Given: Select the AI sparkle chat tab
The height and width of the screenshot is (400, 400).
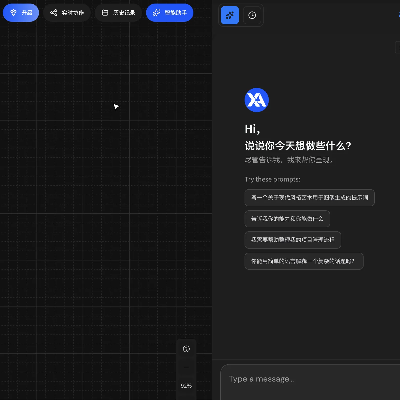Looking at the screenshot, I should pos(230,15).
